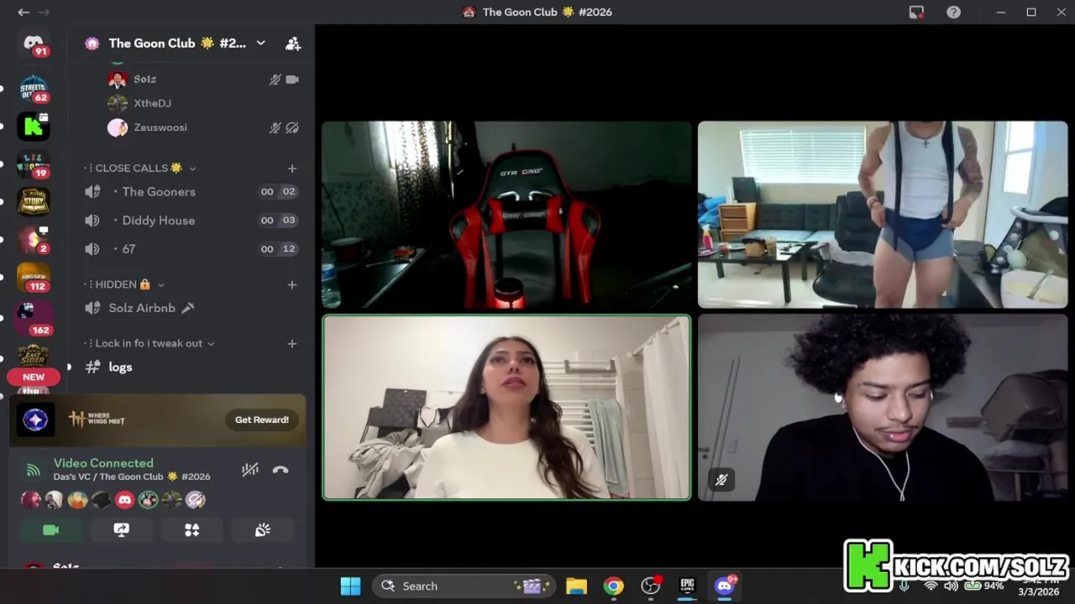Open Discord from the taskbar
Screen dimensions: 1075x604
725,586
